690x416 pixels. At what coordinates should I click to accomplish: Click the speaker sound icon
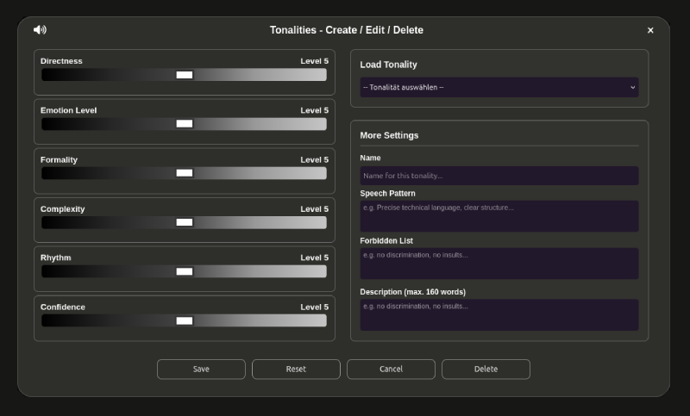pos(40,30)
